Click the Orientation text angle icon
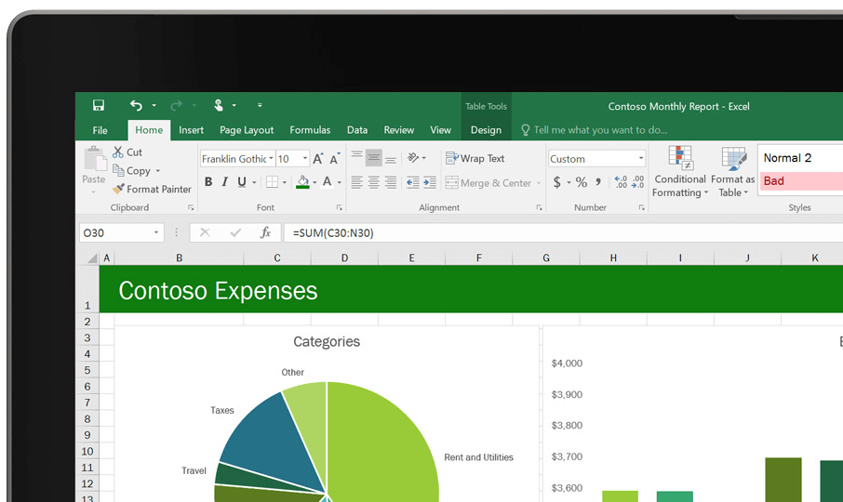843x502 pixels. (x=413, y=157)
